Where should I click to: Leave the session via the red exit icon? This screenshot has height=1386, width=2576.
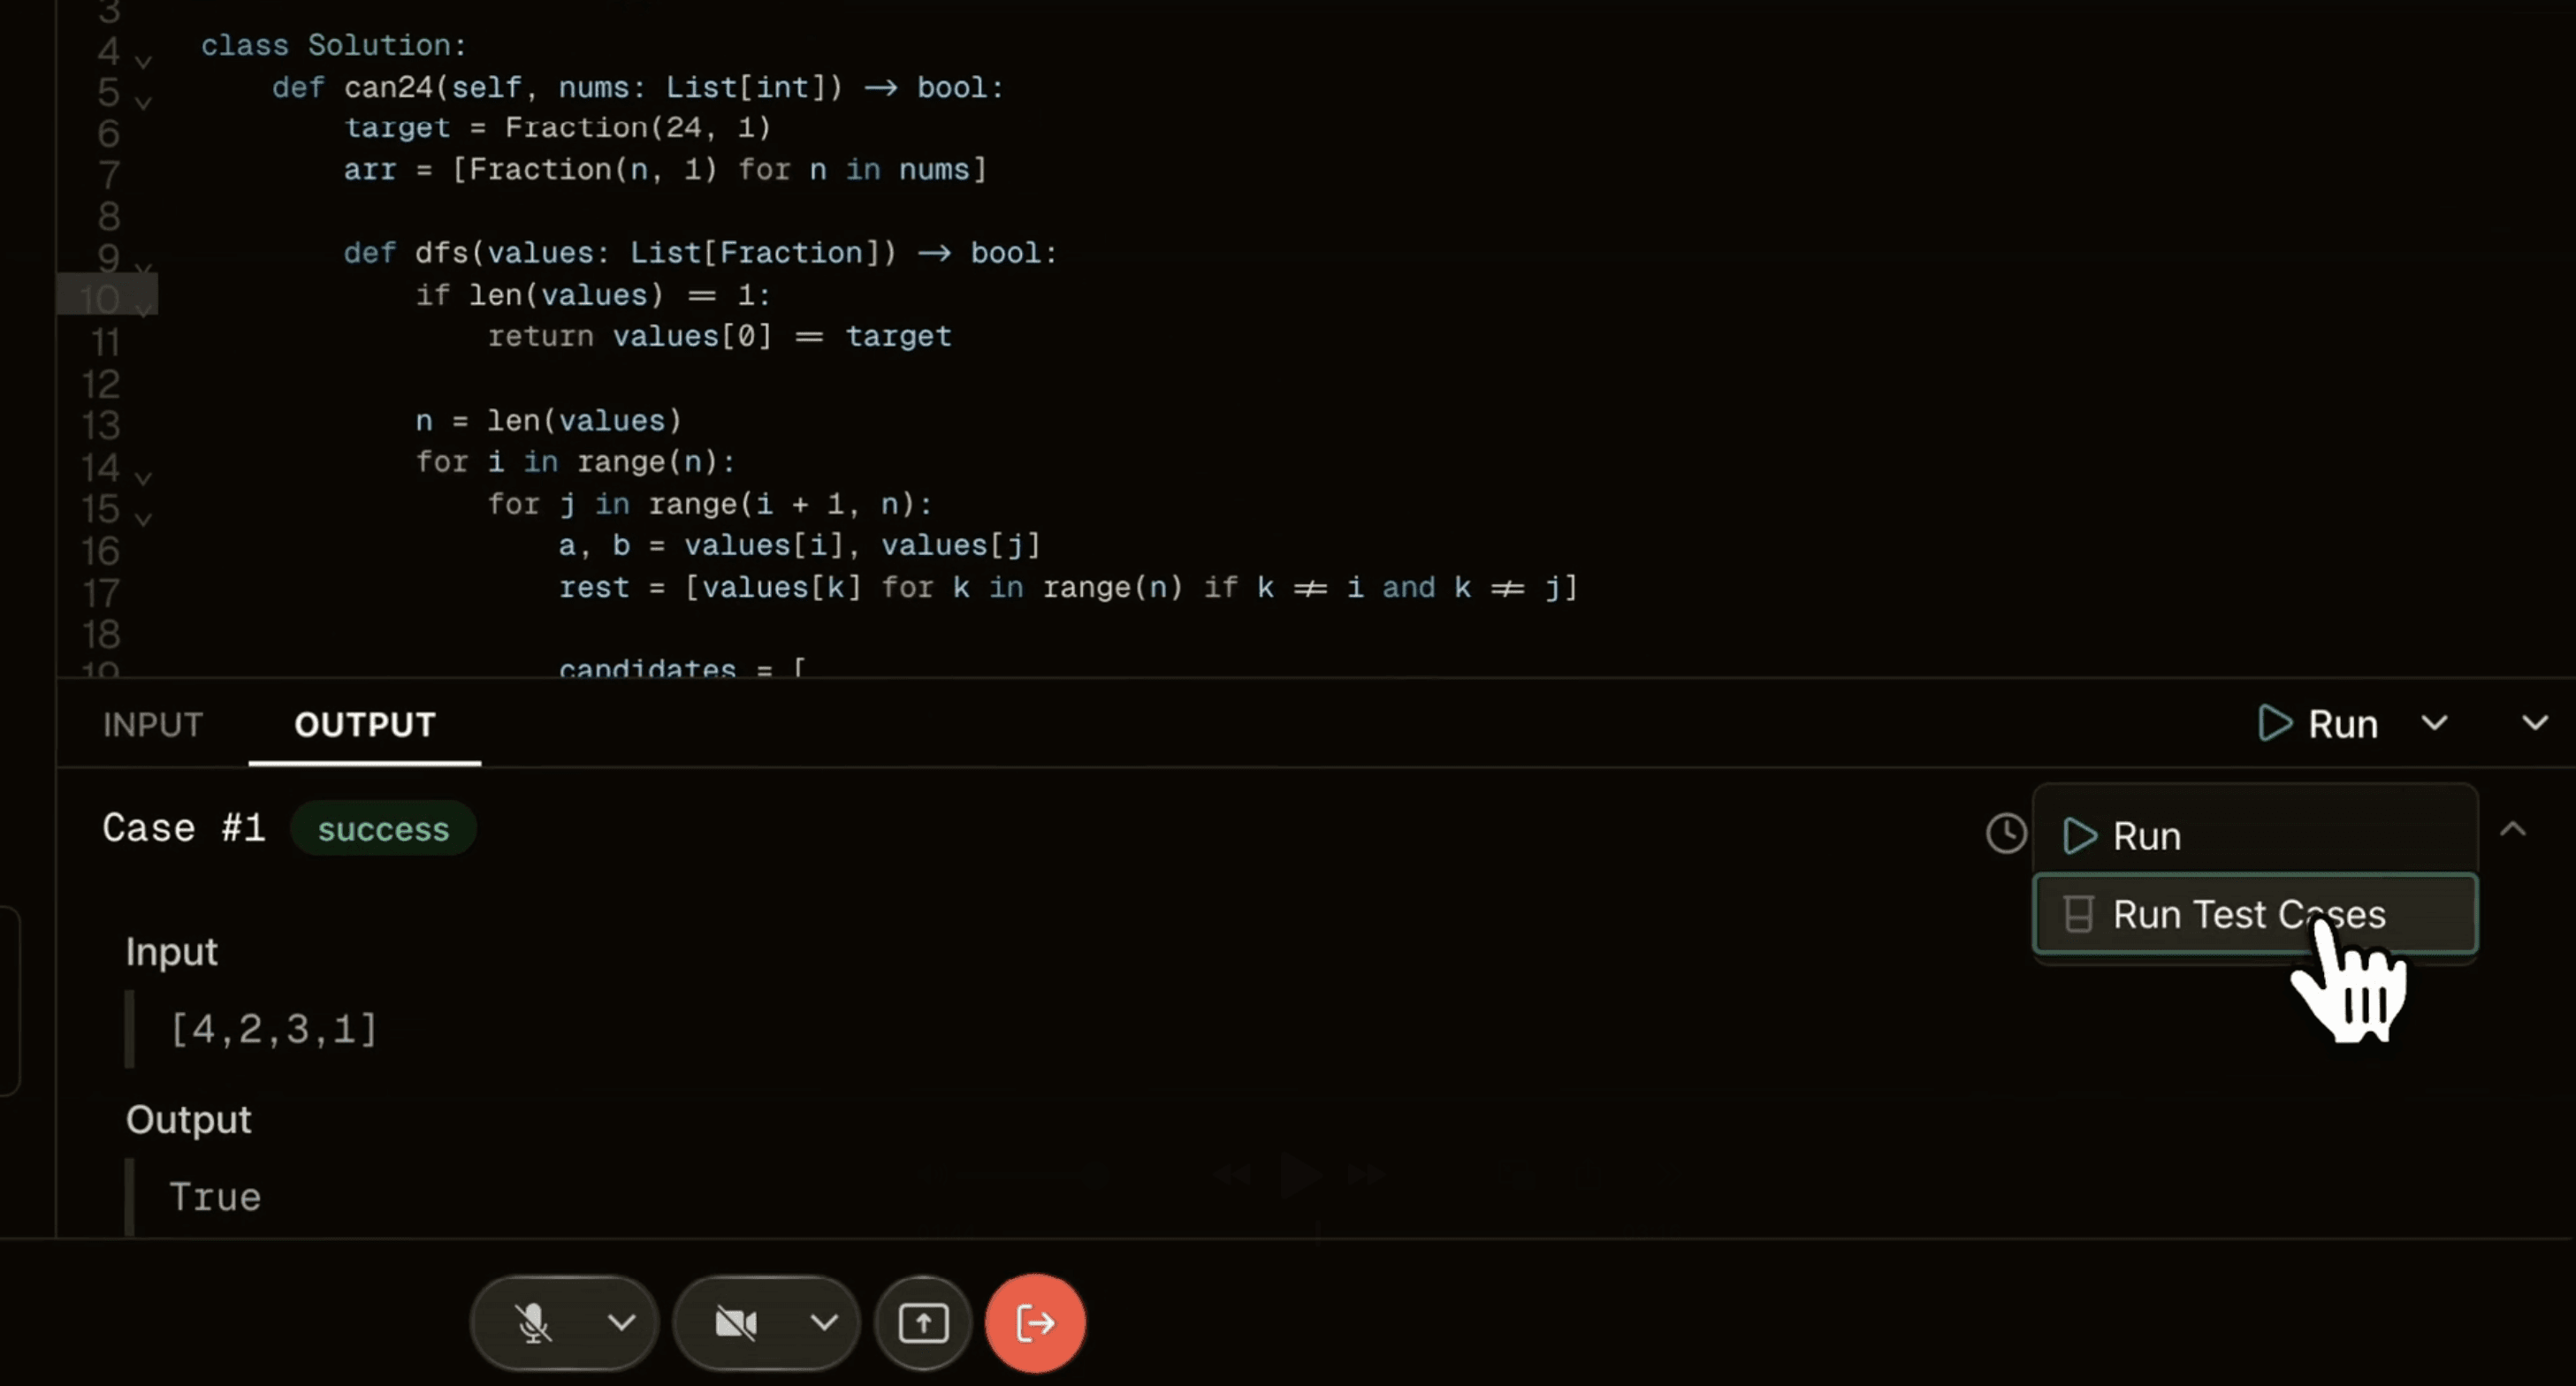pyautogui.click(x=1035, y=1322)
